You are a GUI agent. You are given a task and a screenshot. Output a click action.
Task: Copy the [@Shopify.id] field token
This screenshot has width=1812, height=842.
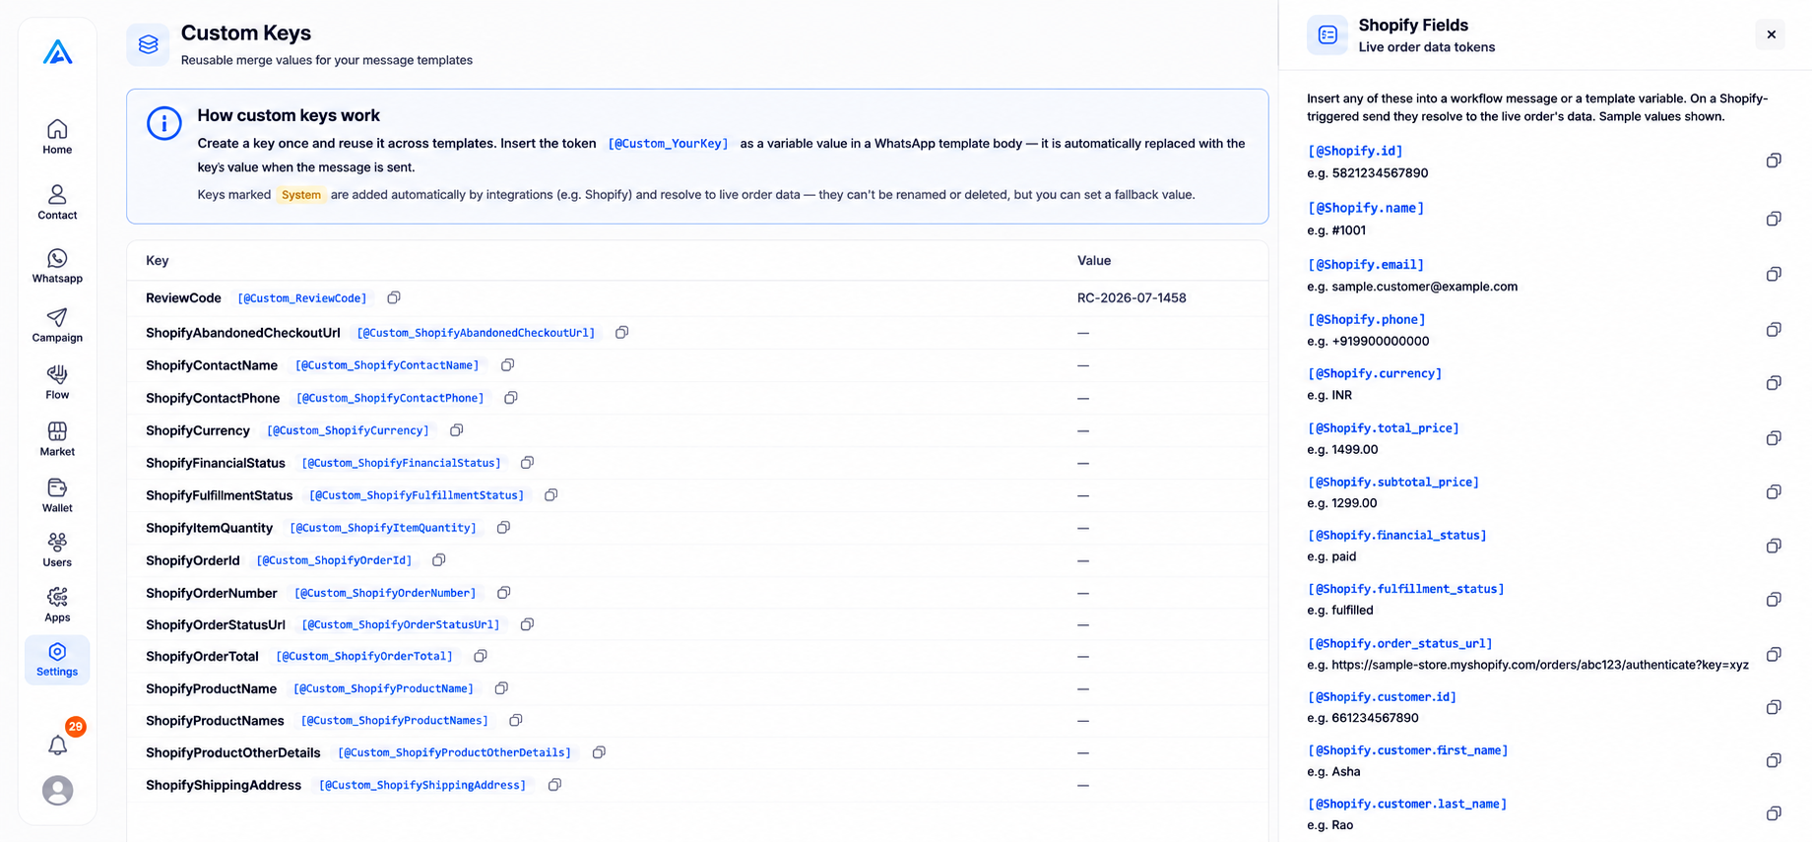(x=1774, y=161)
